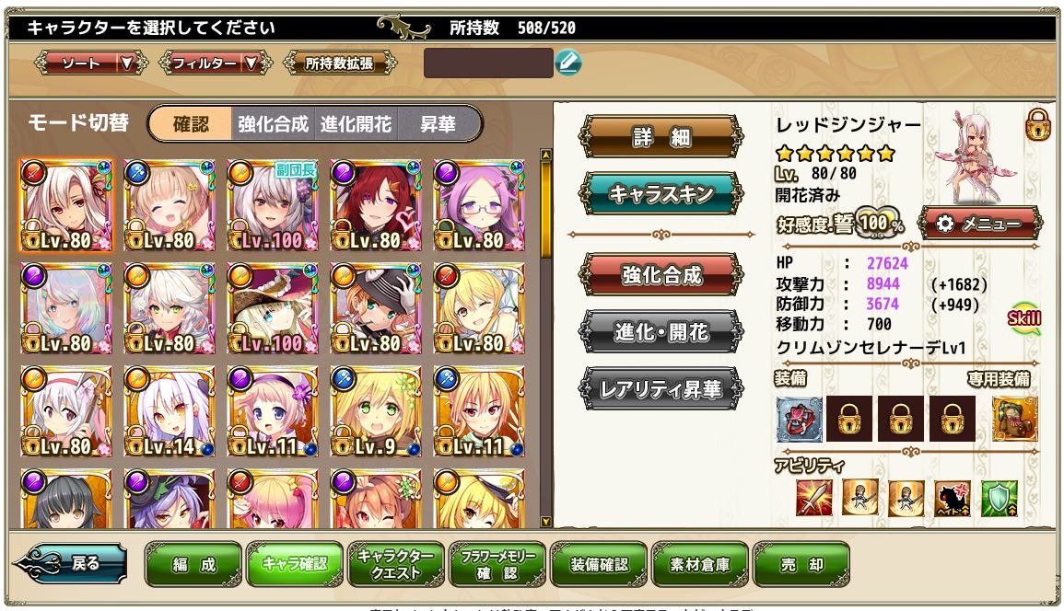
Task: Select the equipped bracelet equipment icon
Action: click(x=800, y=420)
